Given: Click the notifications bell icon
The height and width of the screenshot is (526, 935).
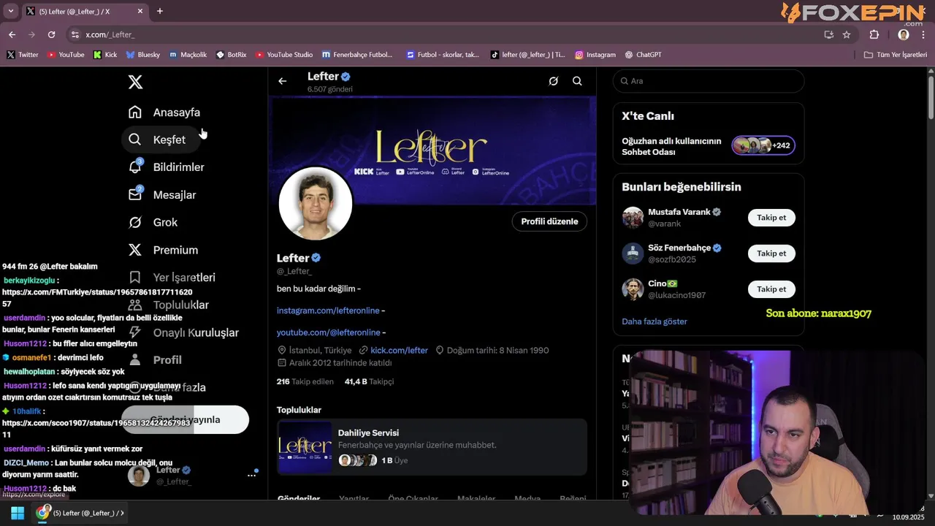Looking at the screenshot, I should tap(135, 167).
